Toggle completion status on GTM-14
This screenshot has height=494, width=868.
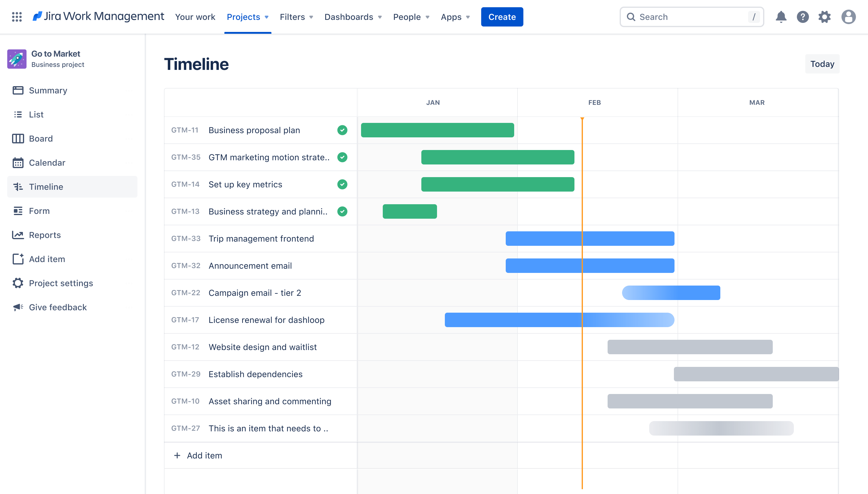click(342, 184)
